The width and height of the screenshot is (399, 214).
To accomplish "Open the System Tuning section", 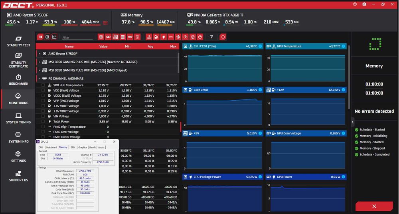I will click(18, 119).
